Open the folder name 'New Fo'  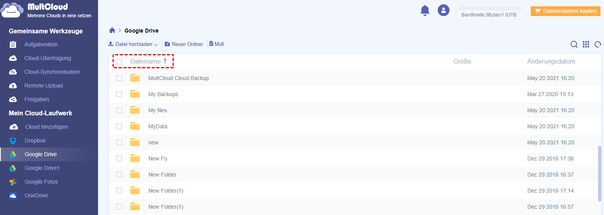pyautogui.click(x=158, y=159)
